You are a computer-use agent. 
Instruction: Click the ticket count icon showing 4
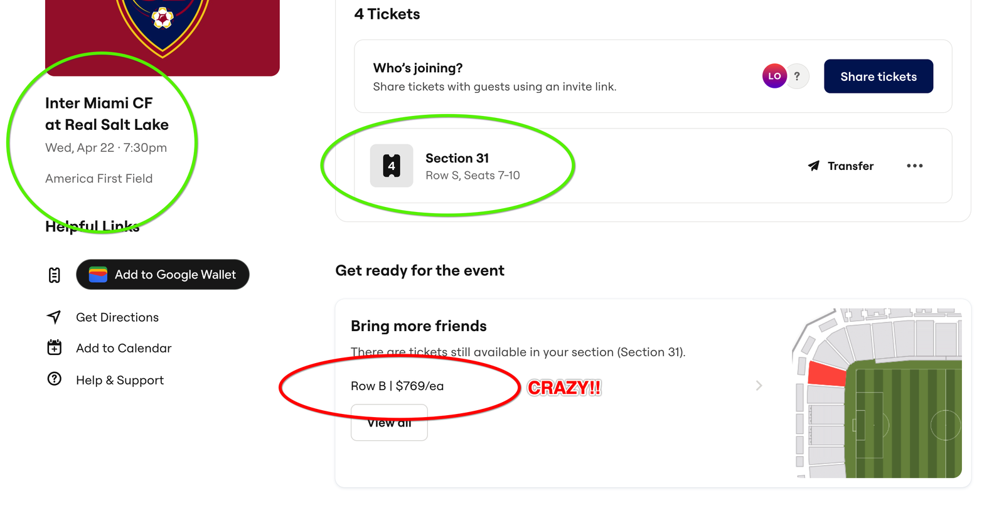(392, 166)
